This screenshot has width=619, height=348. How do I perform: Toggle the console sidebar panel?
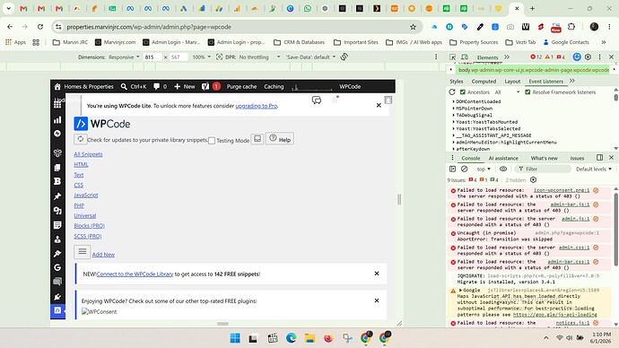[452, 169]
